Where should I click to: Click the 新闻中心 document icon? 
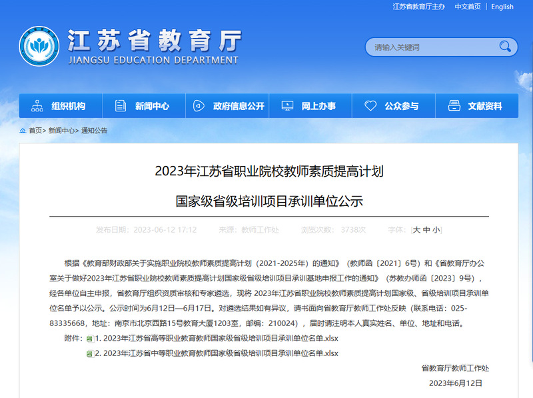(x=121, y=106)
